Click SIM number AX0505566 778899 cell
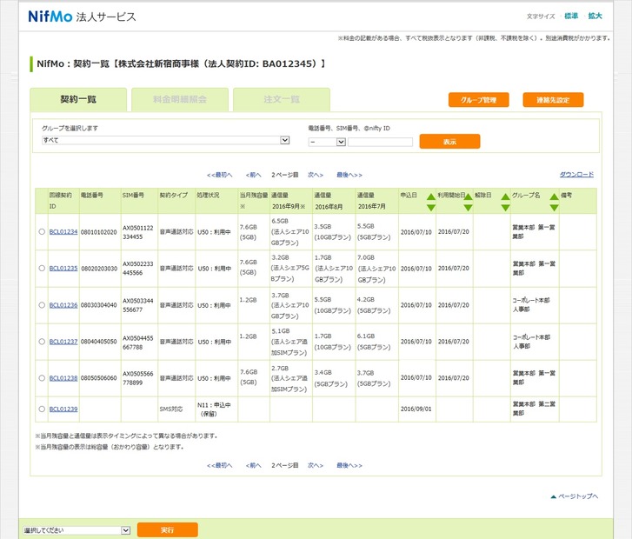 pos(139,378)
